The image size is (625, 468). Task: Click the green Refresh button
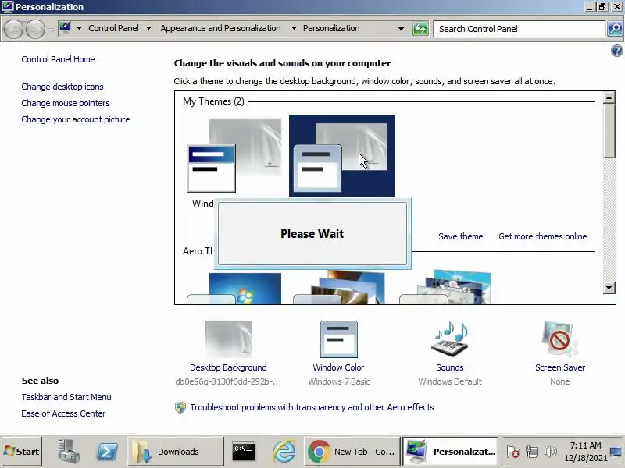420,29
